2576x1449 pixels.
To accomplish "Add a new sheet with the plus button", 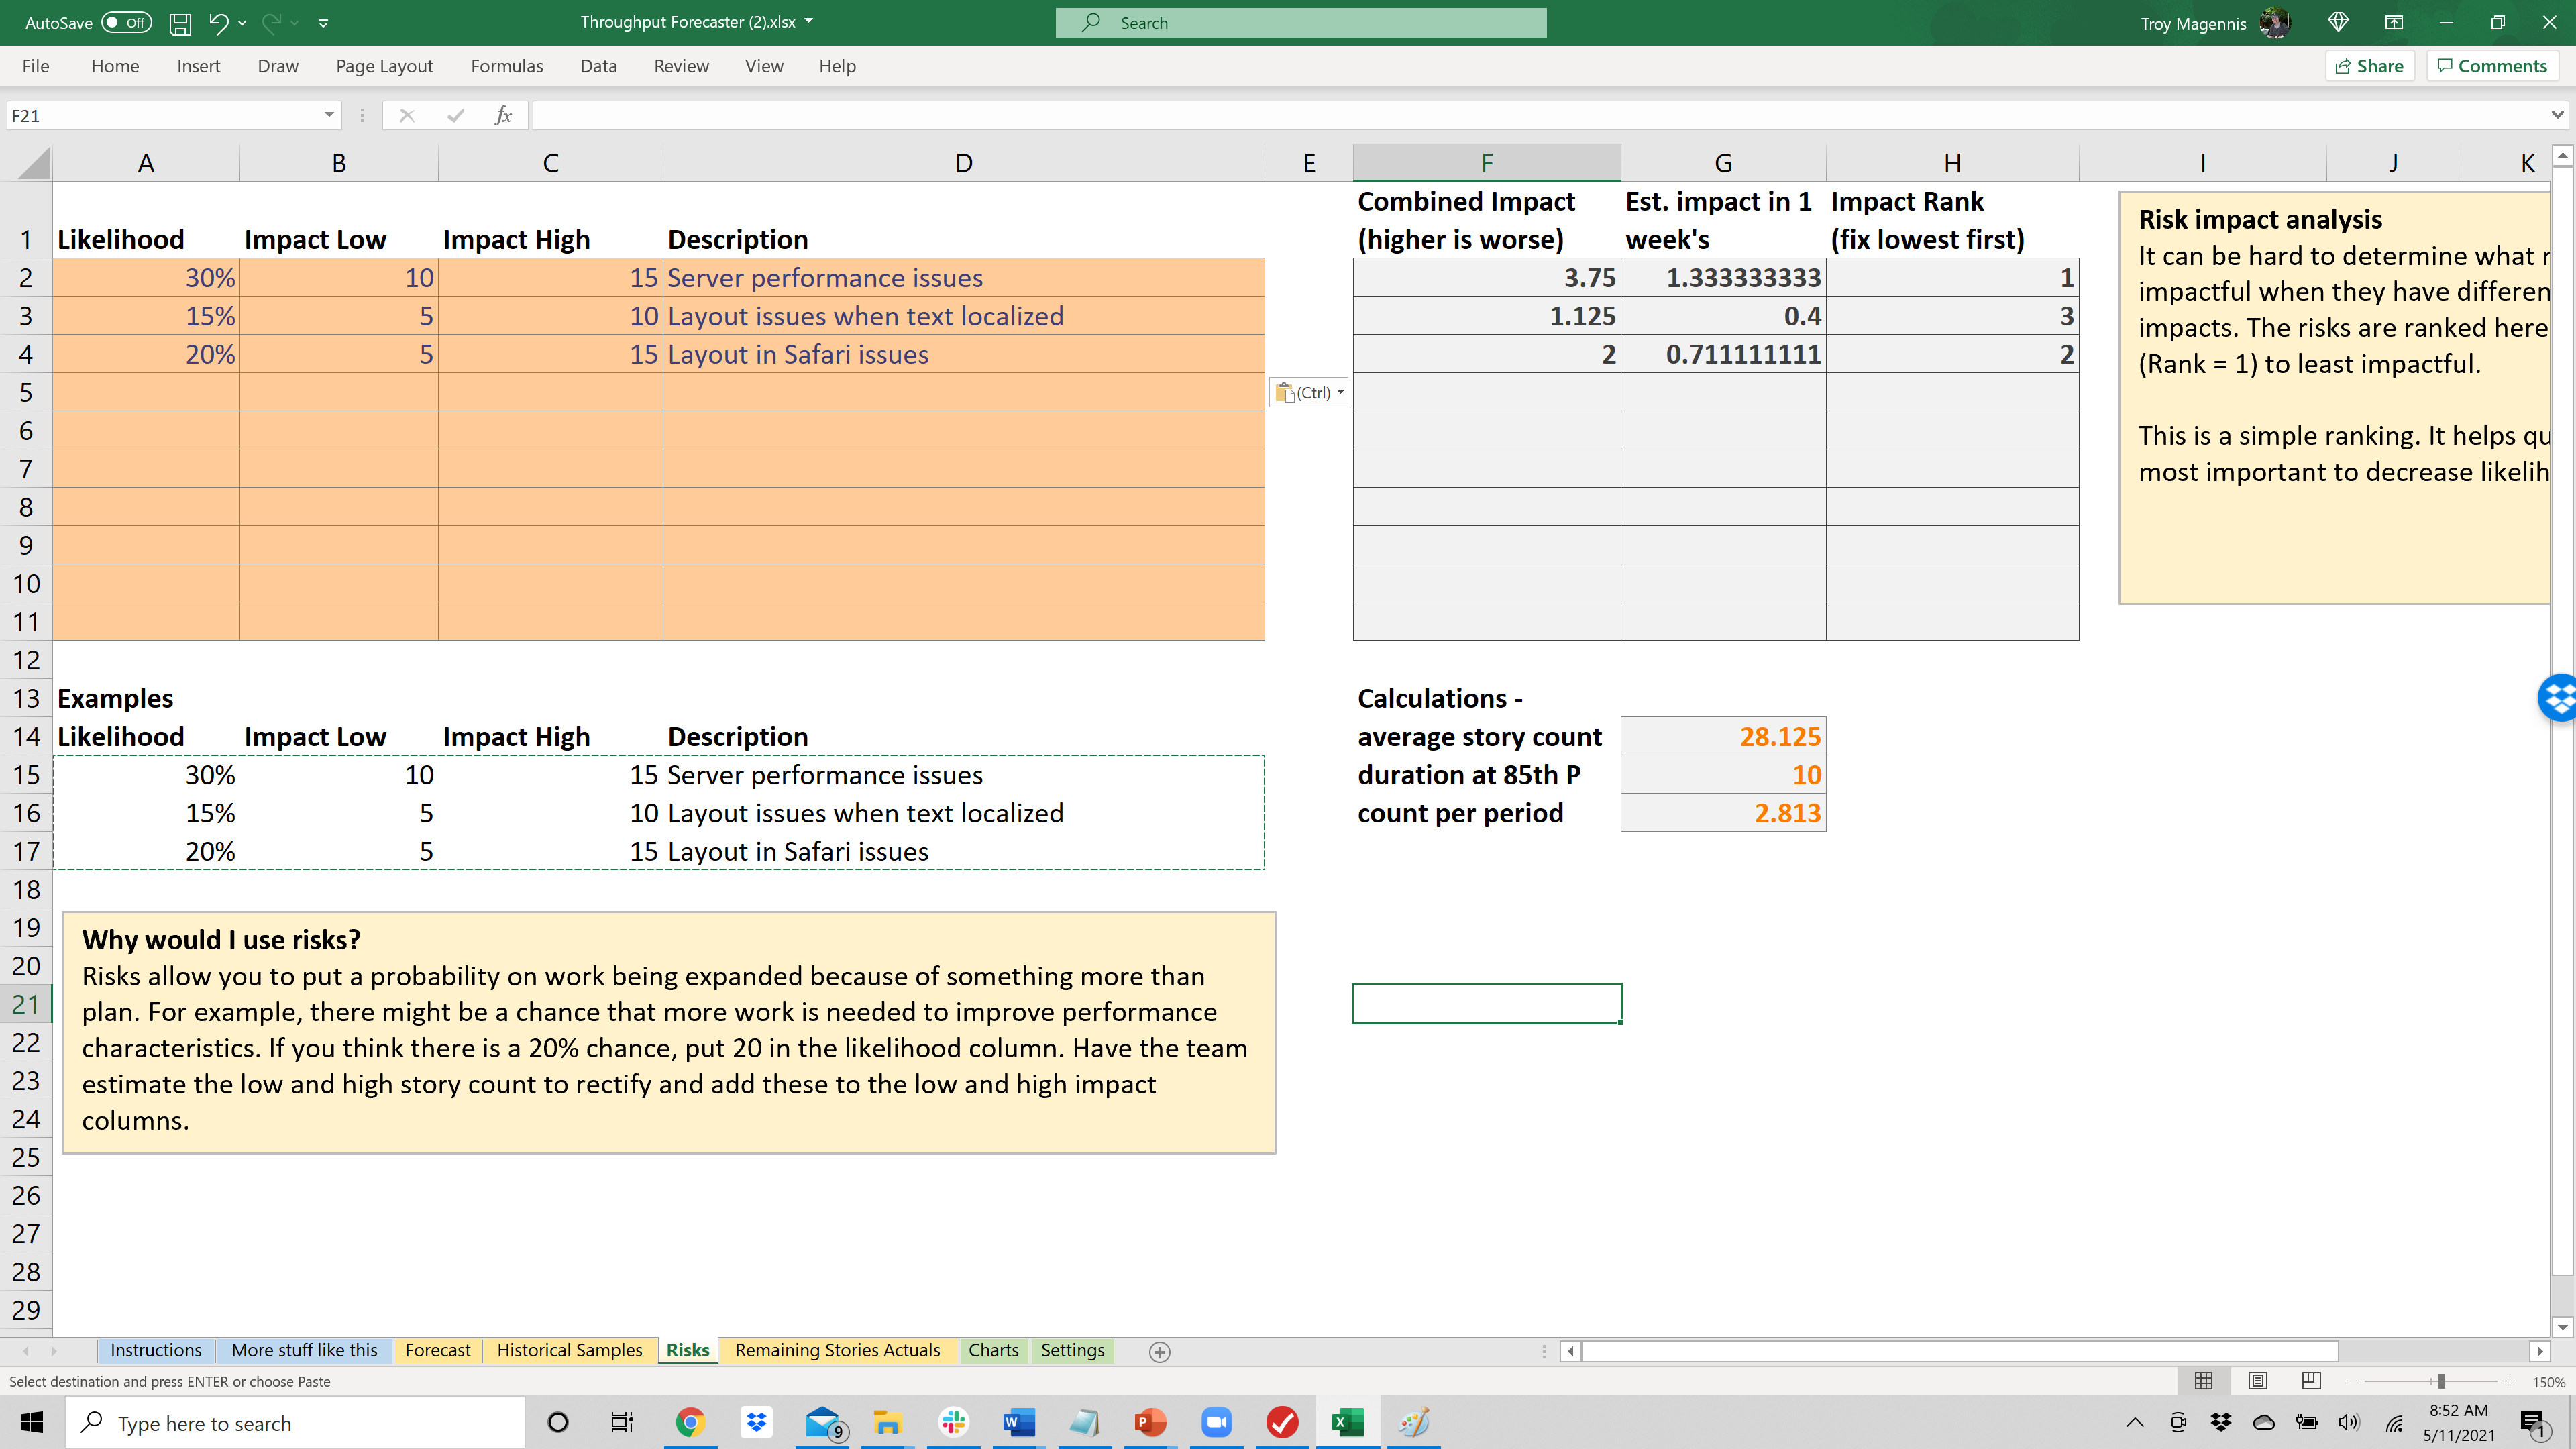I will pos(1159,1351).
